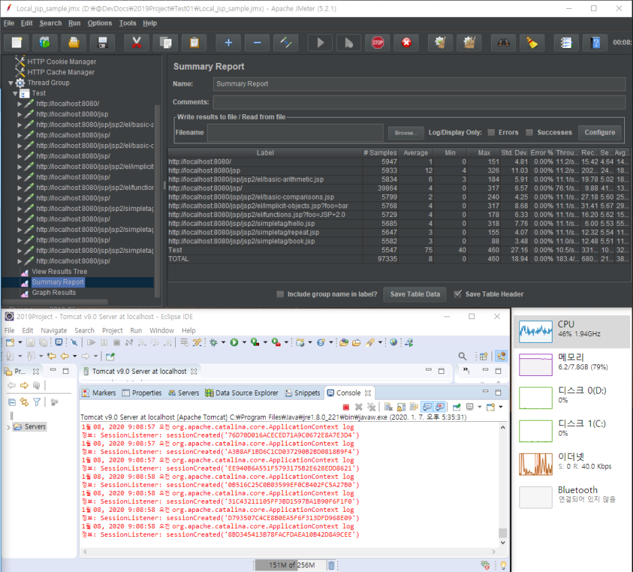Click the Configure button
Viewport: 633px width, 572px height.
coord(600,133)
